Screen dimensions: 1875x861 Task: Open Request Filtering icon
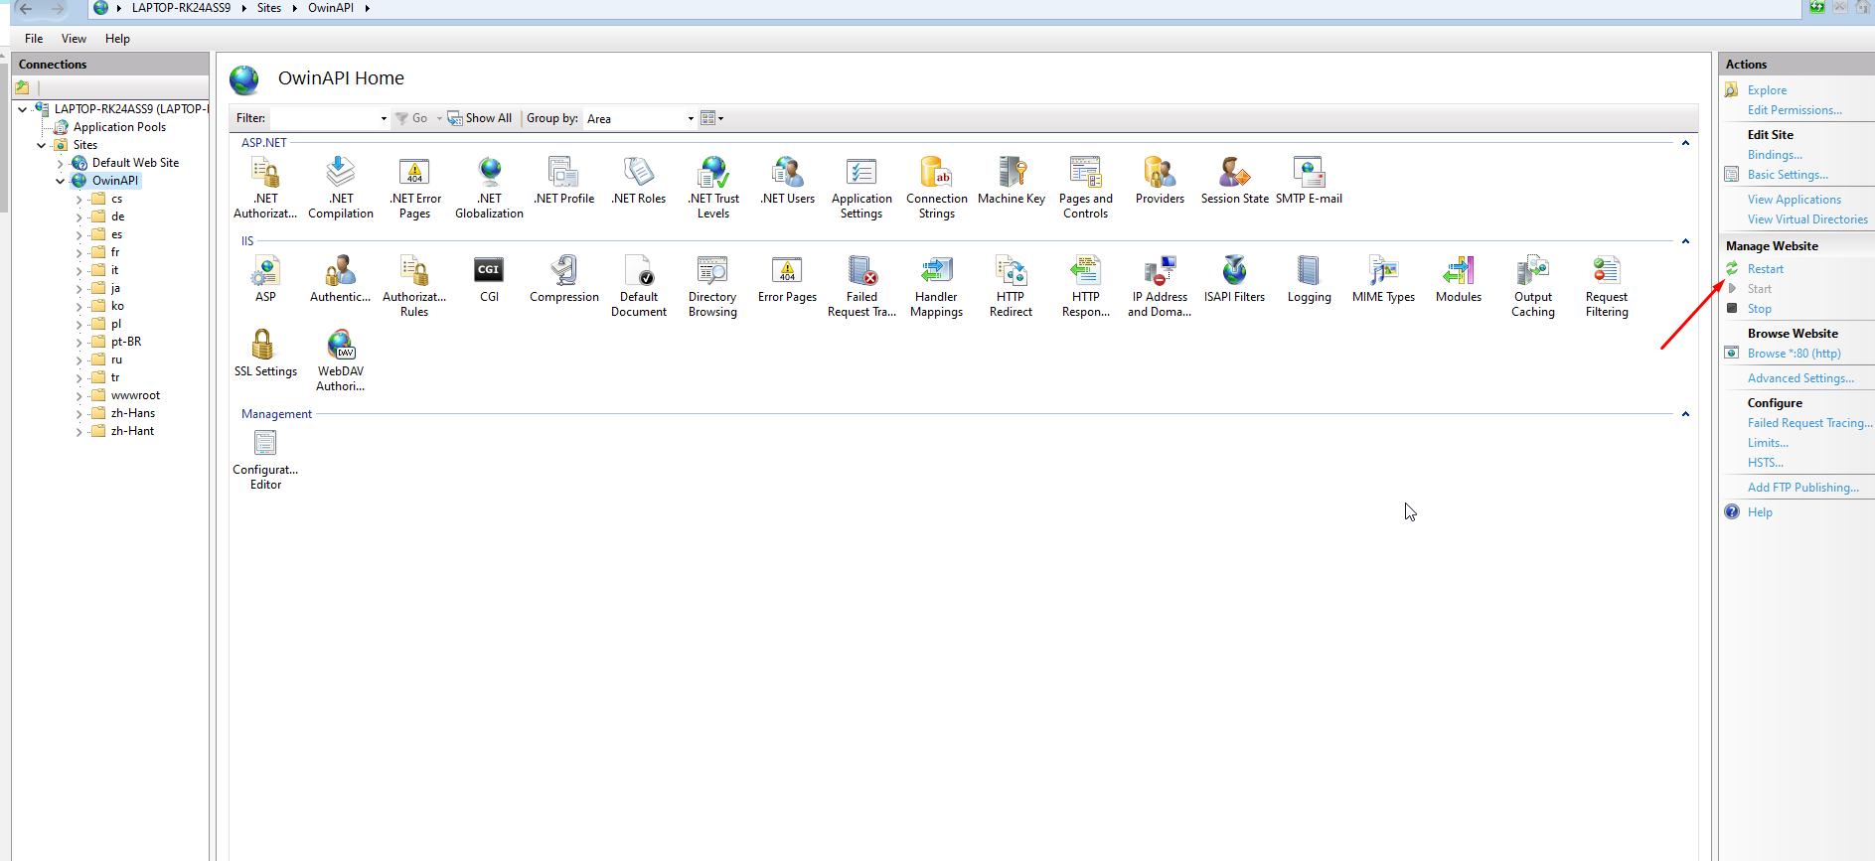point(1607,286)
